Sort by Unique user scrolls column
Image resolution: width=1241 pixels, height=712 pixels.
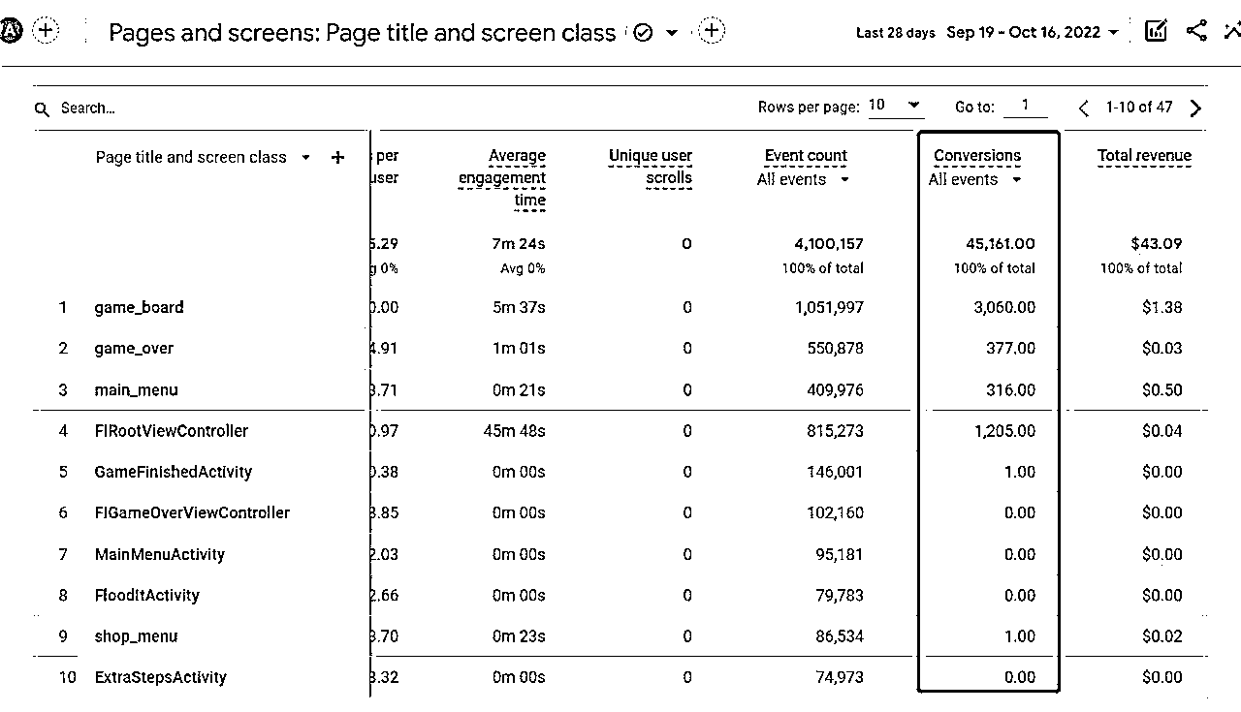click(x=651, y=167)
